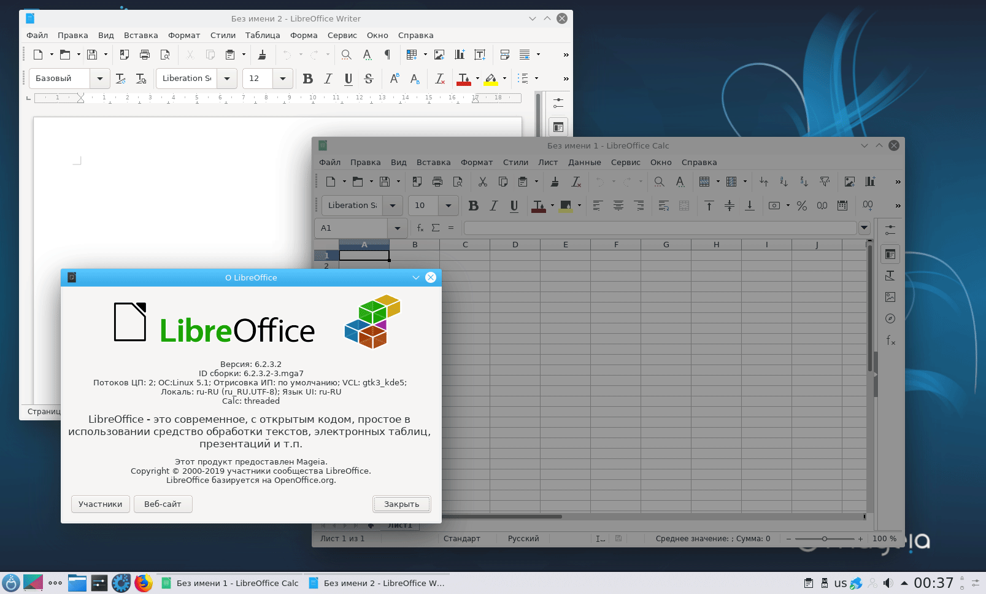Open the Вставка menu in Writer
Screen dimensions: 986x594
pyautogui.click(x=141, y=36)
